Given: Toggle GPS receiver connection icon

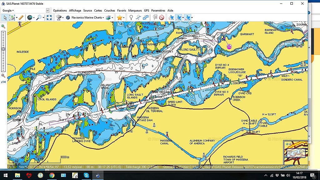Looking at the screenshot, I should click(171, 17).
